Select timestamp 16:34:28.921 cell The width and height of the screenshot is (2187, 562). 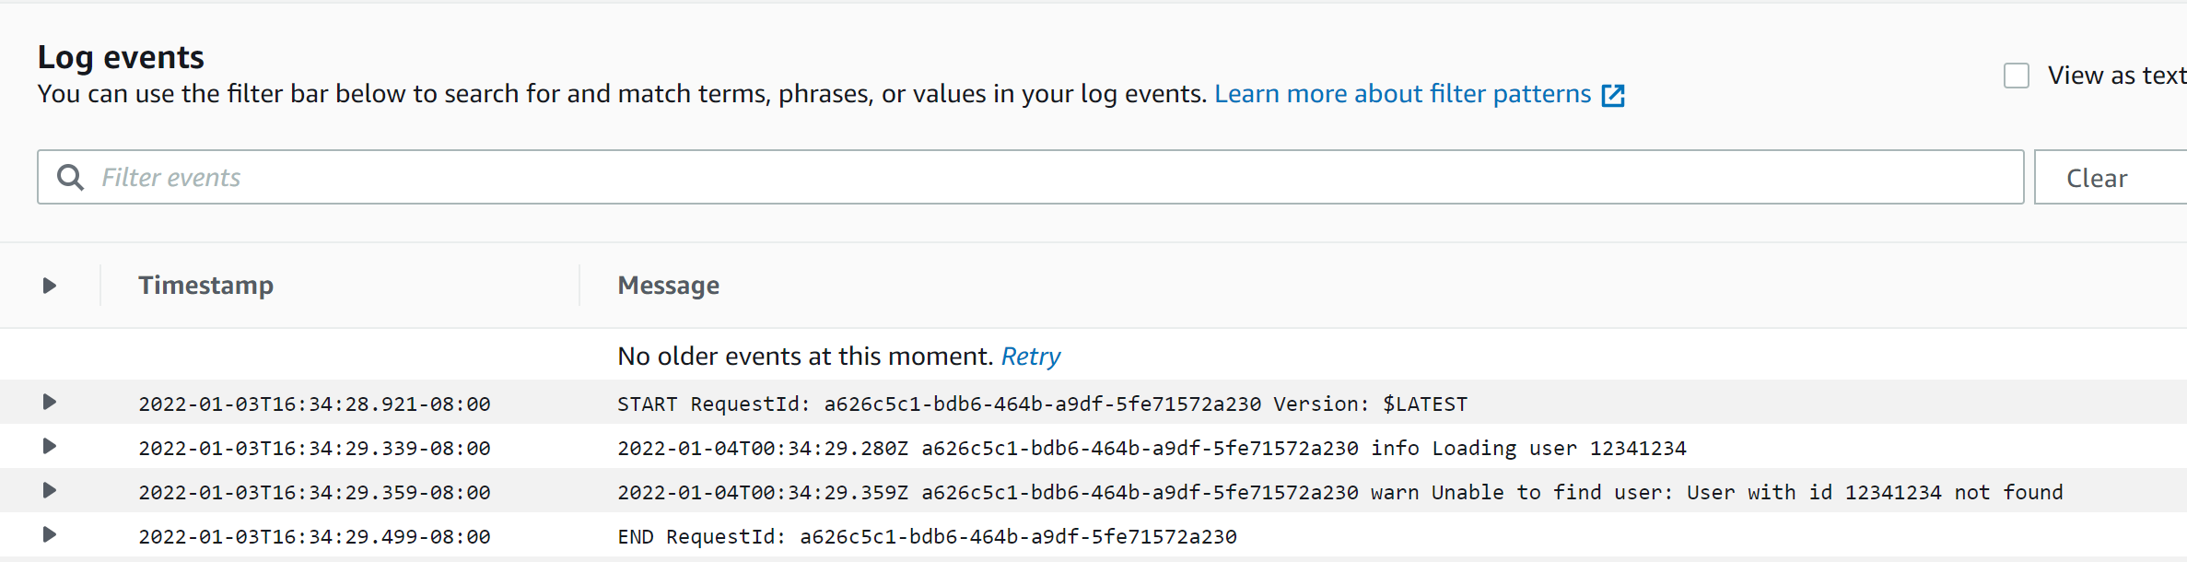tap(314, 404)
